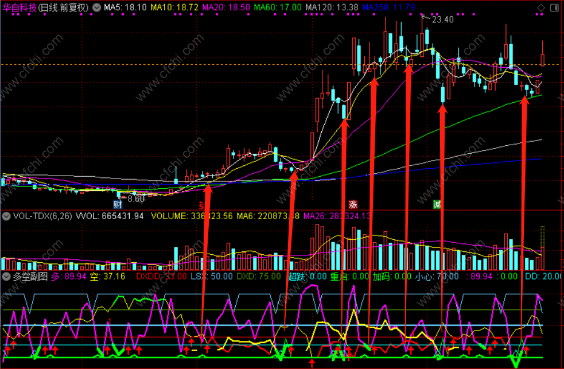Open the 张 event marker

353,205
